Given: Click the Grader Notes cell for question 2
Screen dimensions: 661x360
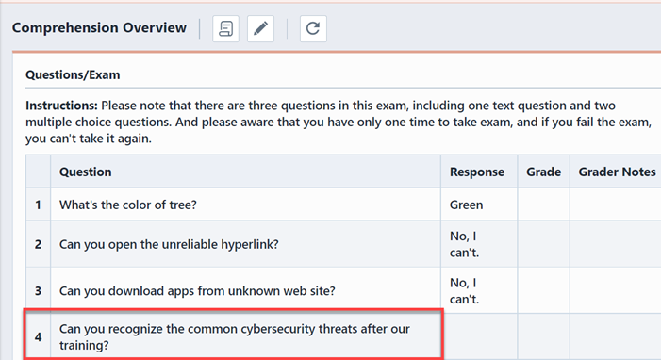Looking at the screenshot, I should [616, 244].
